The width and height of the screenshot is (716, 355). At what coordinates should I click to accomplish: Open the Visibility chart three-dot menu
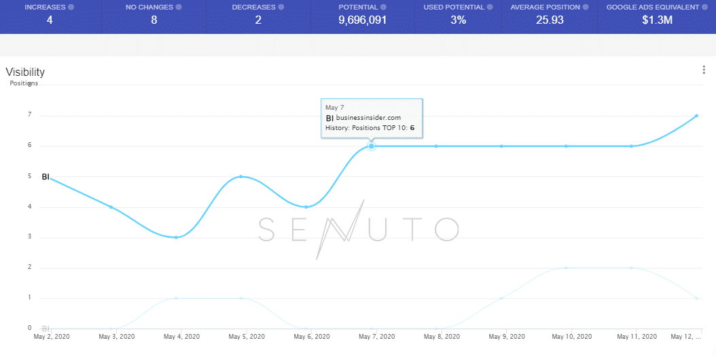click(x=704, y=70)
